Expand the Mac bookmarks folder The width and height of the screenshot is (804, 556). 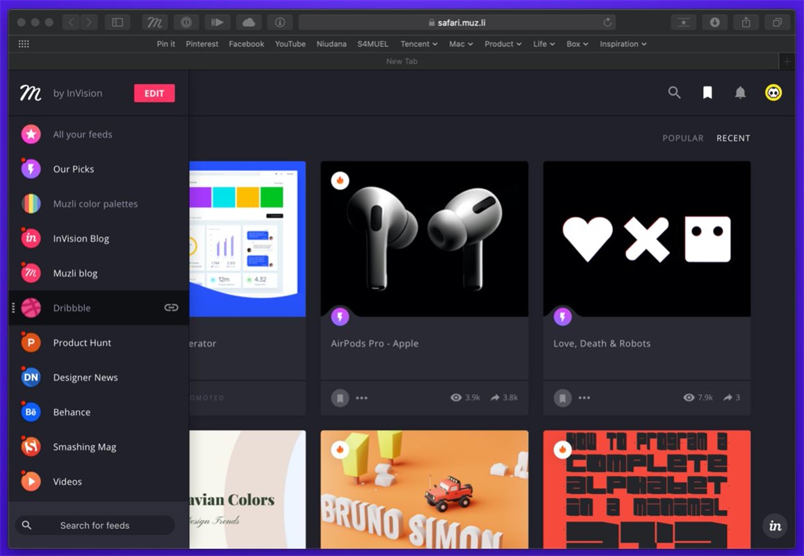(461, 44)
